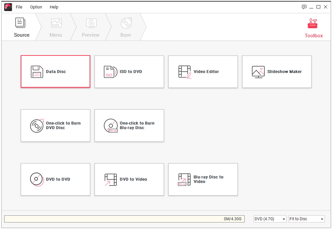Open the Slideshow Maker label

pos(284,72)
